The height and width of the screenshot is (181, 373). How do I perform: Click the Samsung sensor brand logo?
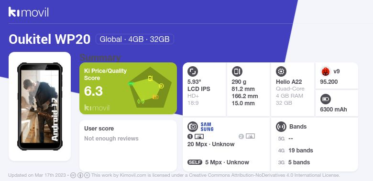(207, 127)
